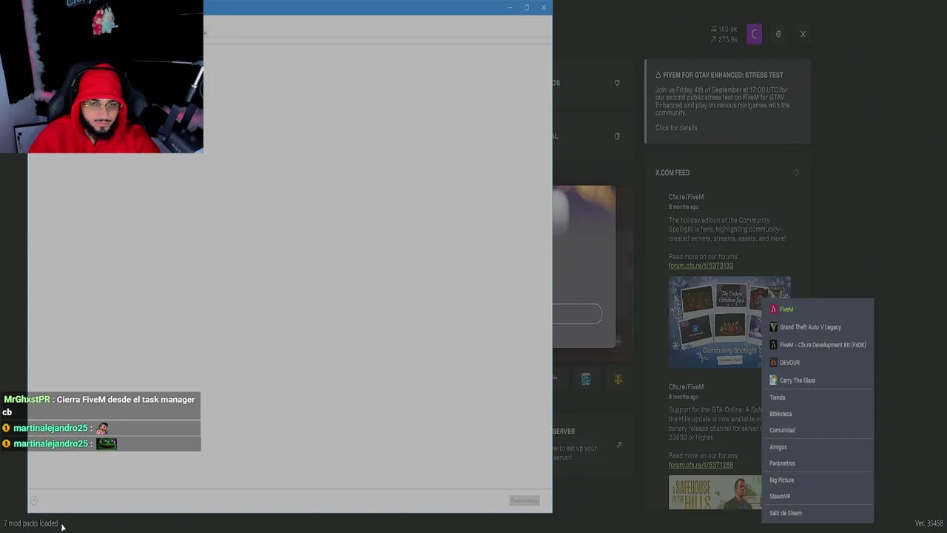Viewport: 947px width, 533px height.
Task: Click the streamer webcam overlay
Action: (x=101, y=76)
